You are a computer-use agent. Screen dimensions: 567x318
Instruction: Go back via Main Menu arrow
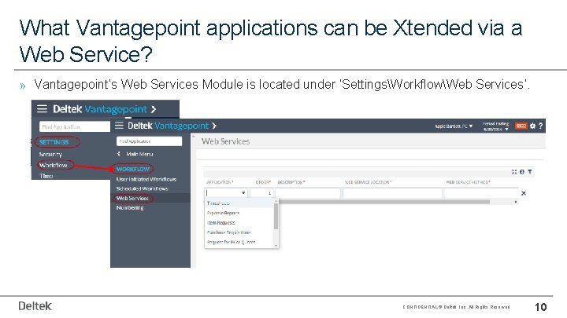click(x=119, y=154)
